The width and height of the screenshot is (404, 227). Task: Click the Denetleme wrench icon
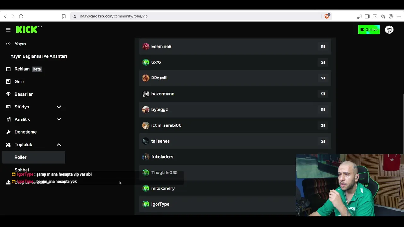coord(9,132)
